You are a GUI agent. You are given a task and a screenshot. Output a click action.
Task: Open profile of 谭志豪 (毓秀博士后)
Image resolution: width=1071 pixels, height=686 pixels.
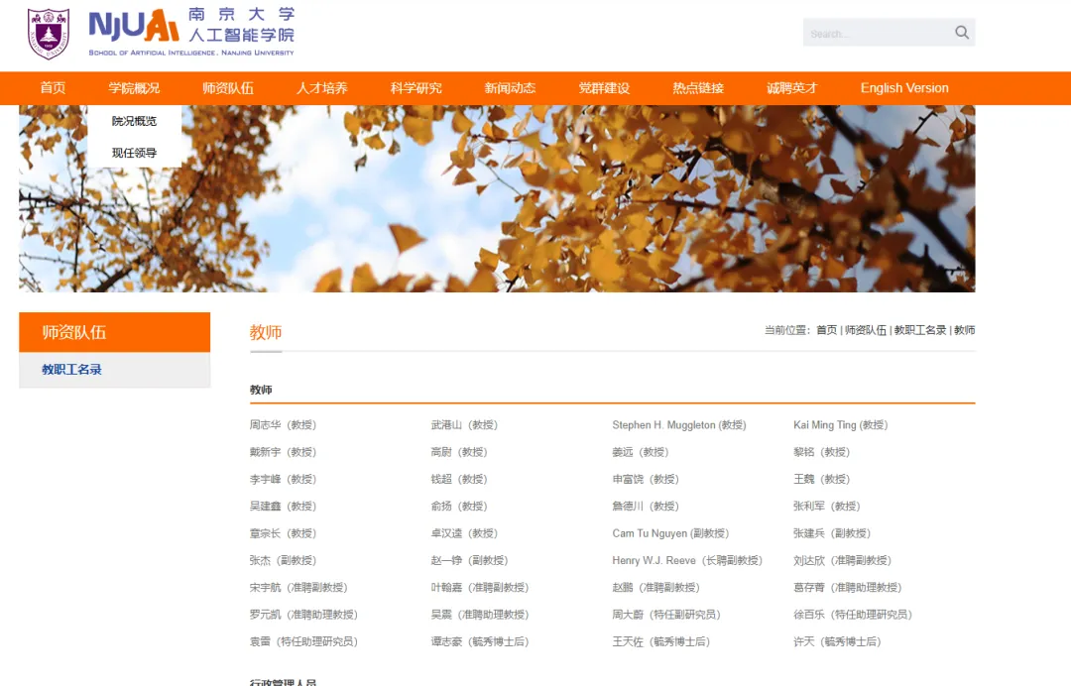pos(480,641)
